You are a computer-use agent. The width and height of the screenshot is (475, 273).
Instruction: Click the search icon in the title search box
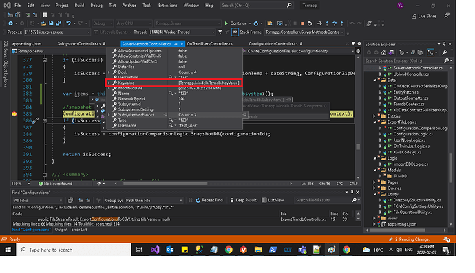289,5
